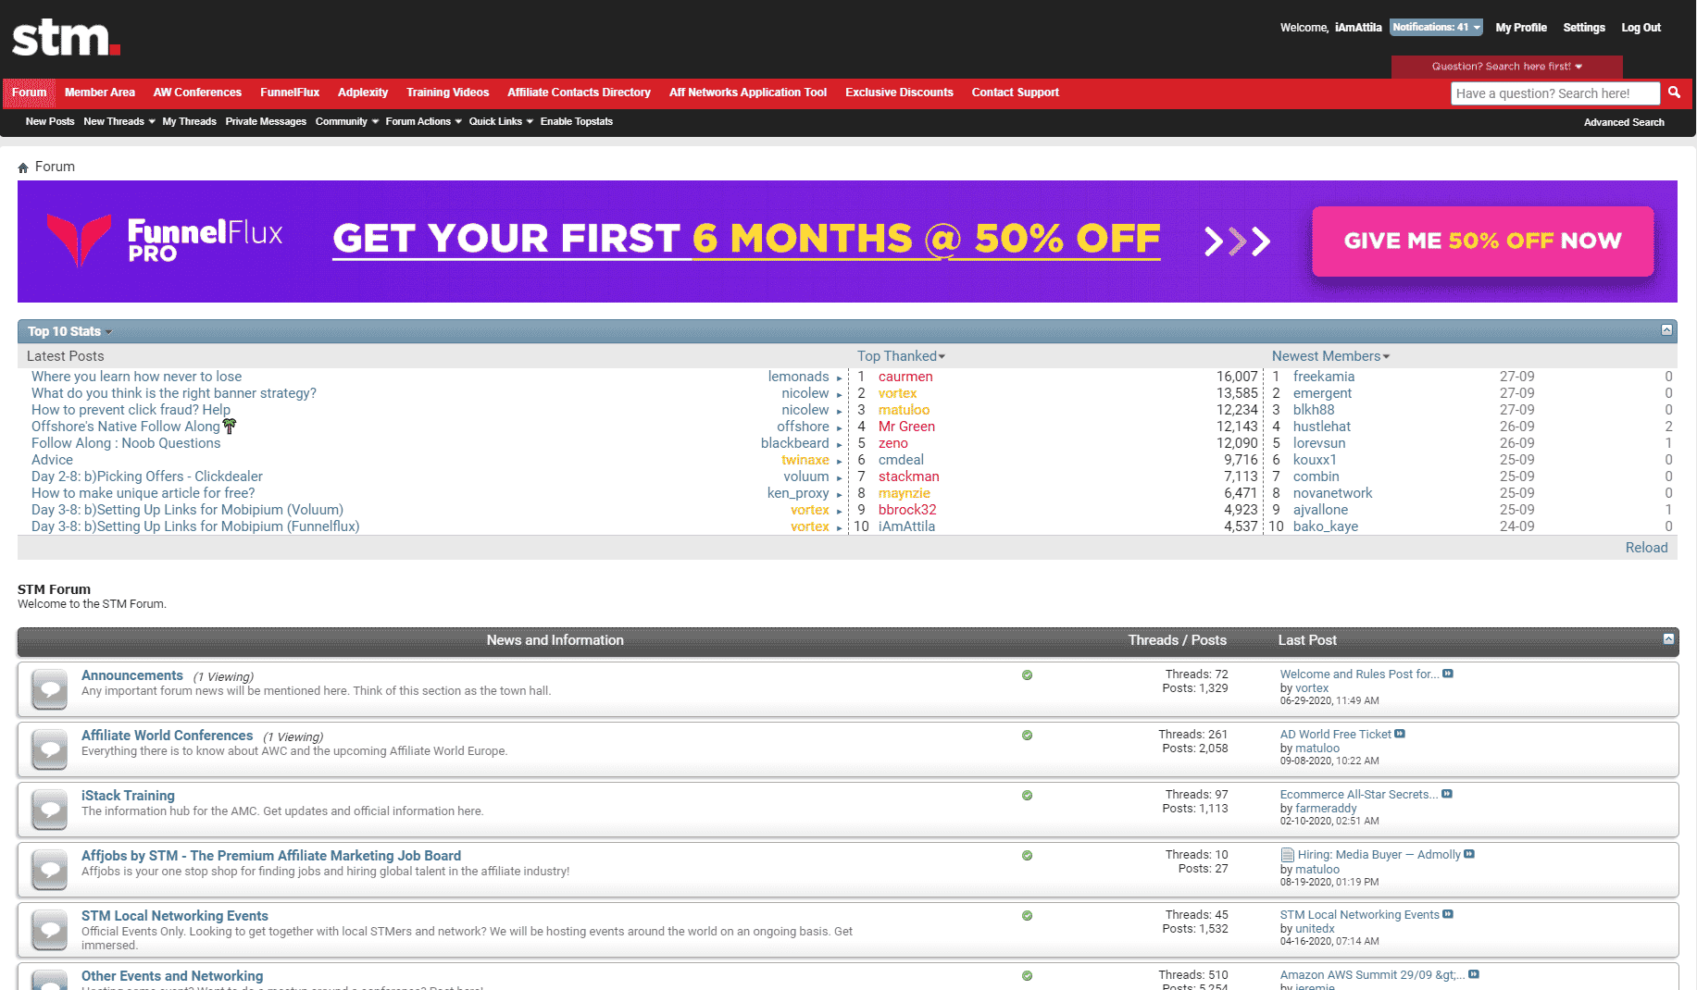
Task: Click last post icon for STM Local Networking Events
Action: 1448,914
